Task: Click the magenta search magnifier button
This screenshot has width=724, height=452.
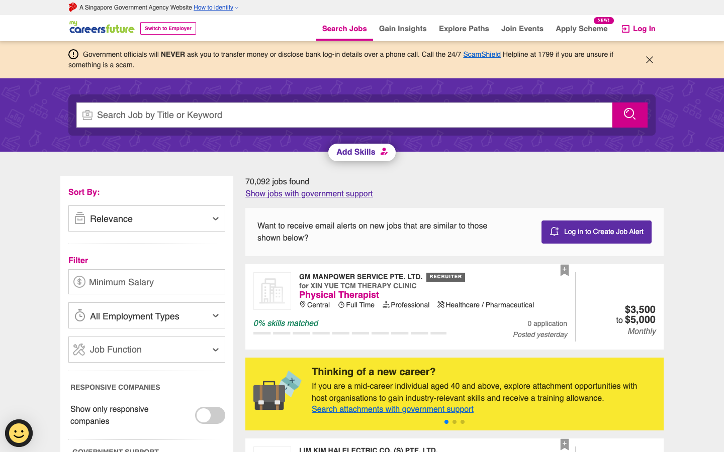Action: point(629,115)
